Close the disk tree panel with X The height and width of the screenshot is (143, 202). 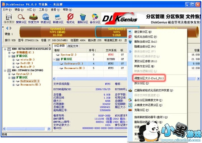pyautogui.click(x=49, y=45)
